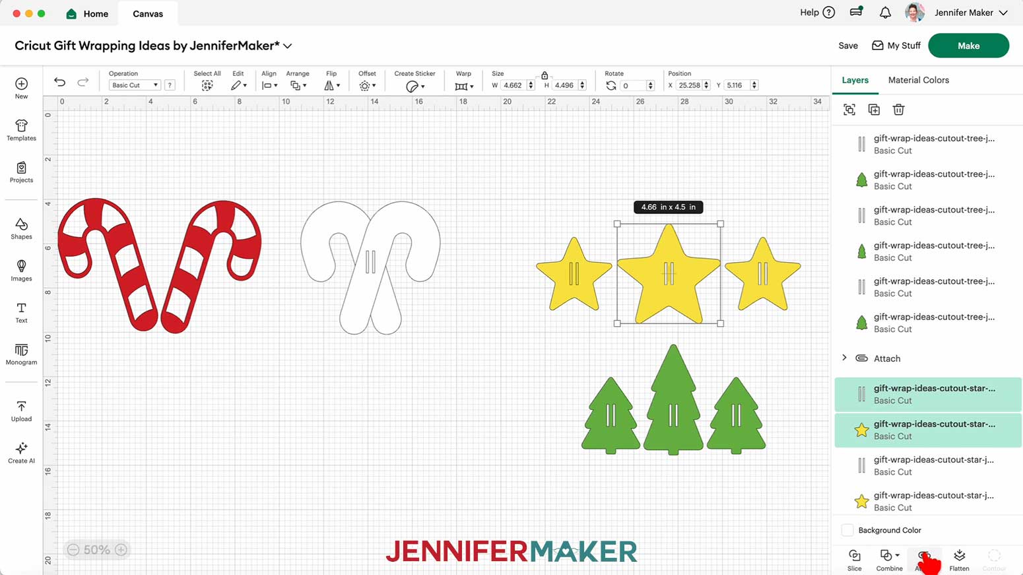Open the Jennifer Maker account menu chevron
The width and height of the screenshot is (1023, 575).
coord(1003,13)
